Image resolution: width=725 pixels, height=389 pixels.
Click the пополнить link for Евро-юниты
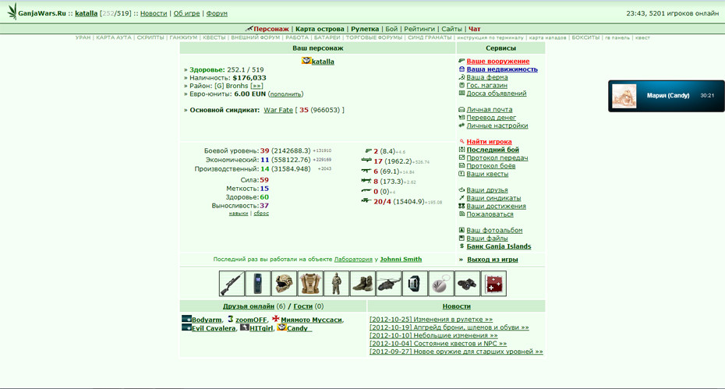286,94
